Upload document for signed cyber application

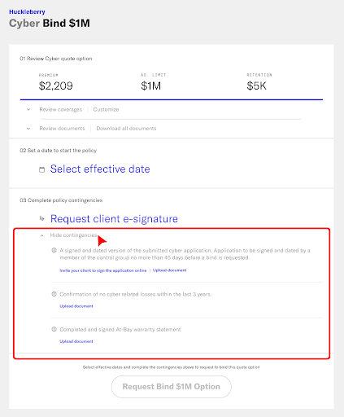(x=170, y=270)
